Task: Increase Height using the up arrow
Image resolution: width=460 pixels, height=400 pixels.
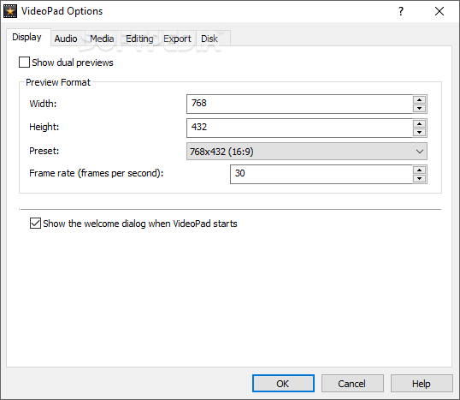Action: [420, 123]
